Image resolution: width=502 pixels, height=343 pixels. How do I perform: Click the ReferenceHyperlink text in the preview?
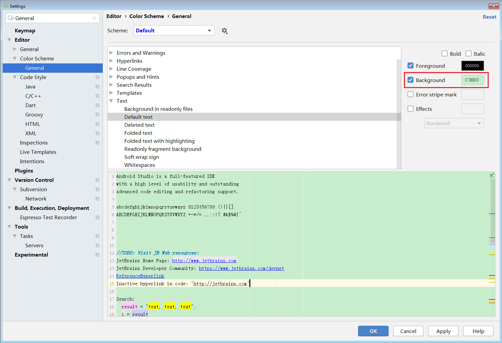click(x=140, y=276)
